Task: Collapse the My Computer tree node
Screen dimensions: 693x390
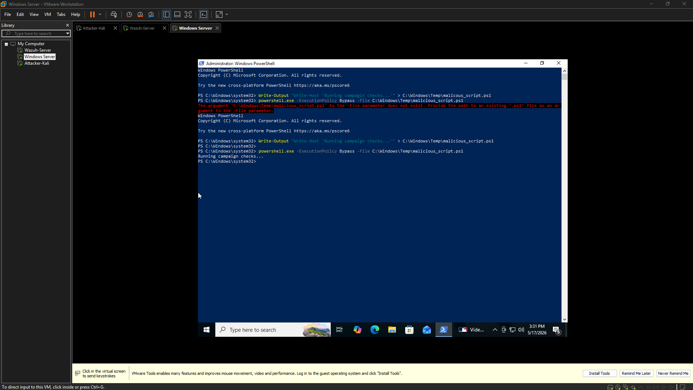Action: click(x=7, y=44)
